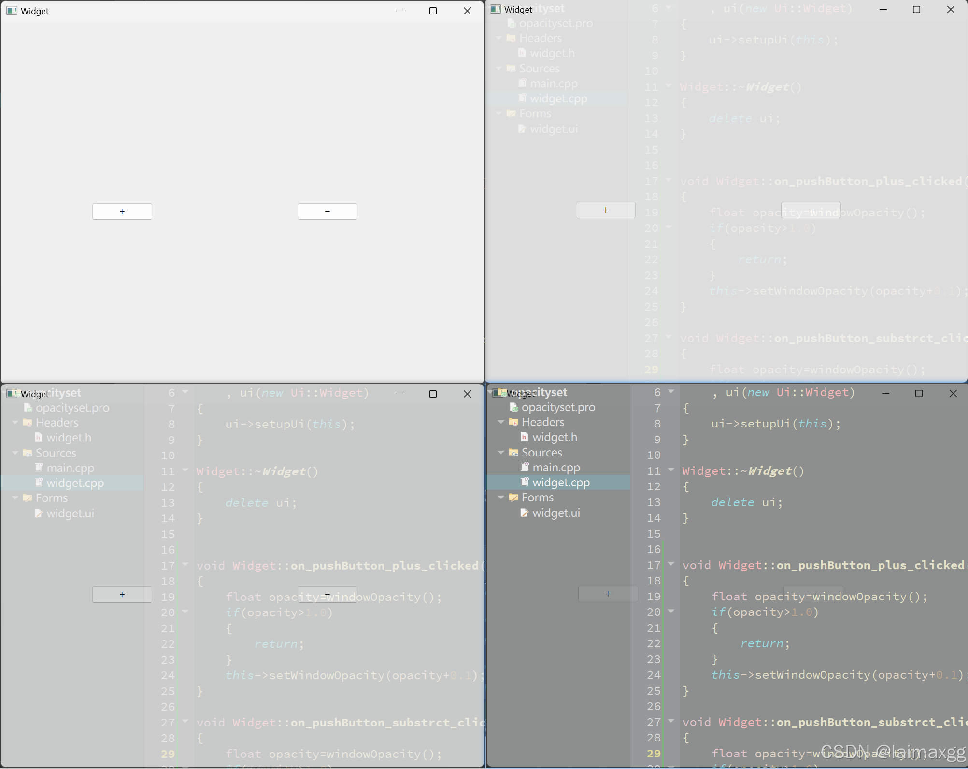Open the widget.ui form file

coord(555,513)
